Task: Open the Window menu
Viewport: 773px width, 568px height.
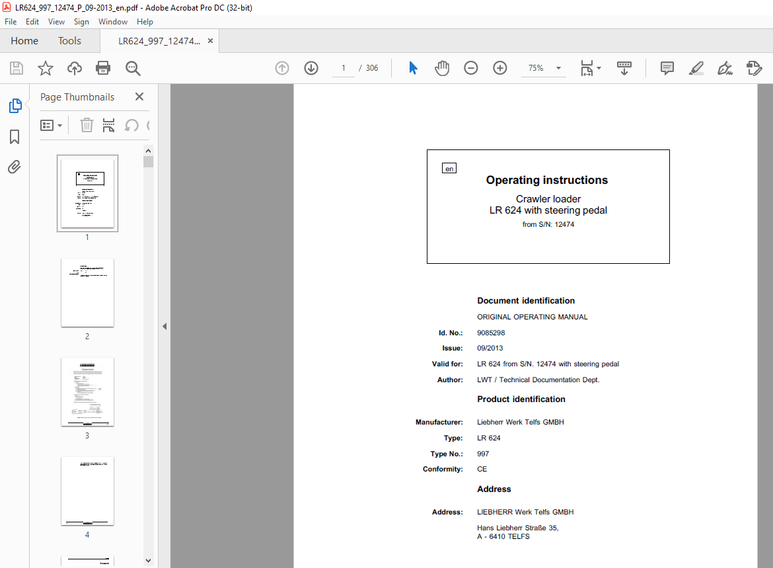Action: click(113, 22)
